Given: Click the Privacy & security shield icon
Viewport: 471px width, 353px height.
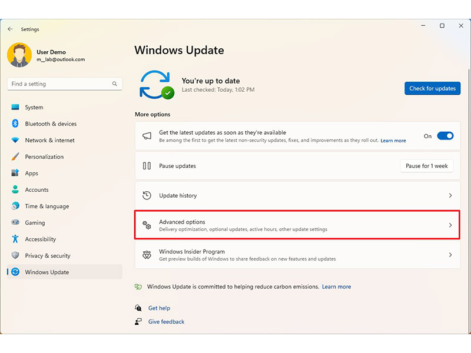Looking at the screenshot, I should click(x=15, y=255).
